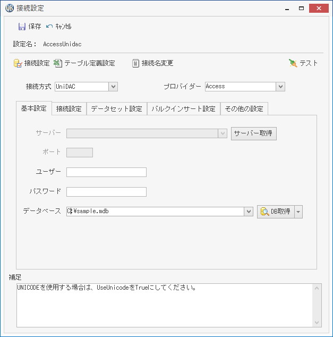This screenshot has width=333, height=337.
Task: Expand the データベース path dropdown
Action: 249,212
